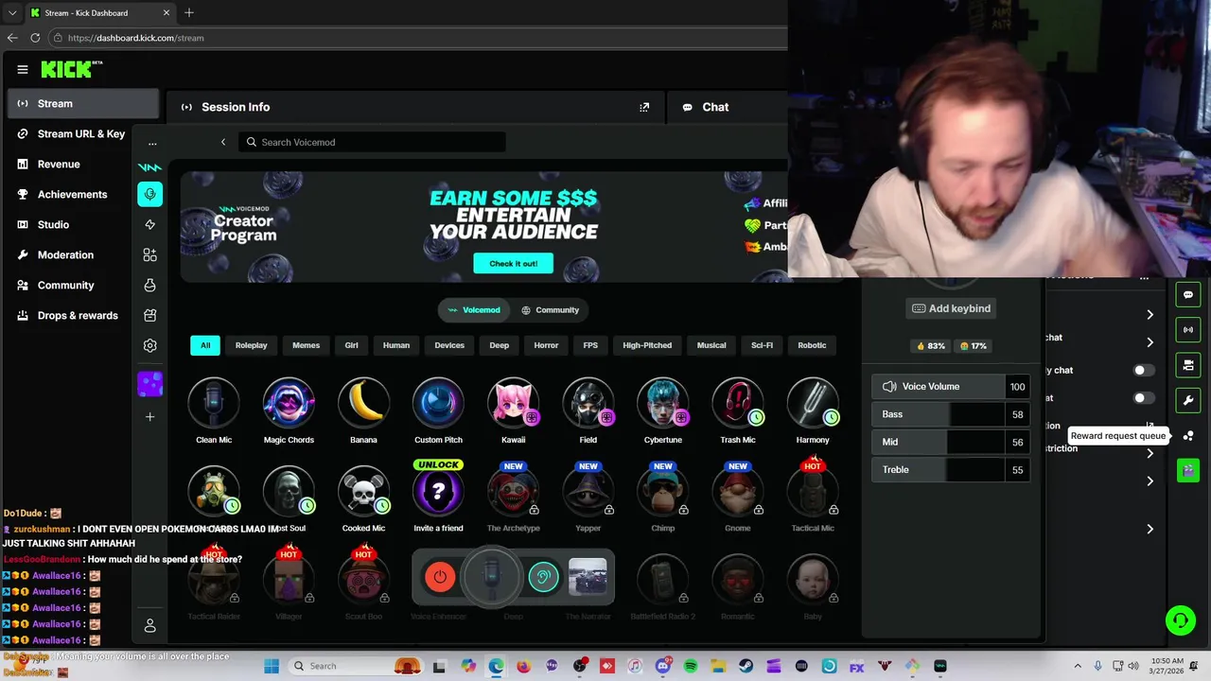Open Stream URL & Key in Kick sidebar
Screen dimensions: 1211x681
tap(81, 133)
